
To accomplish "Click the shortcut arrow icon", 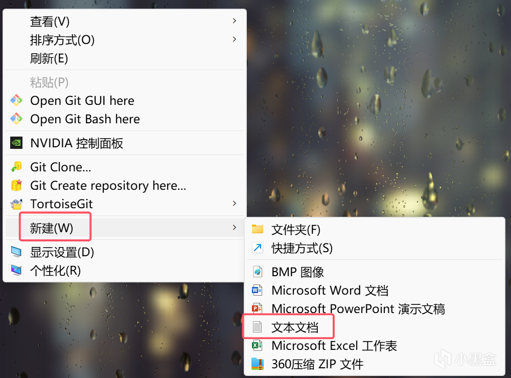I will [x=258, y=248].
